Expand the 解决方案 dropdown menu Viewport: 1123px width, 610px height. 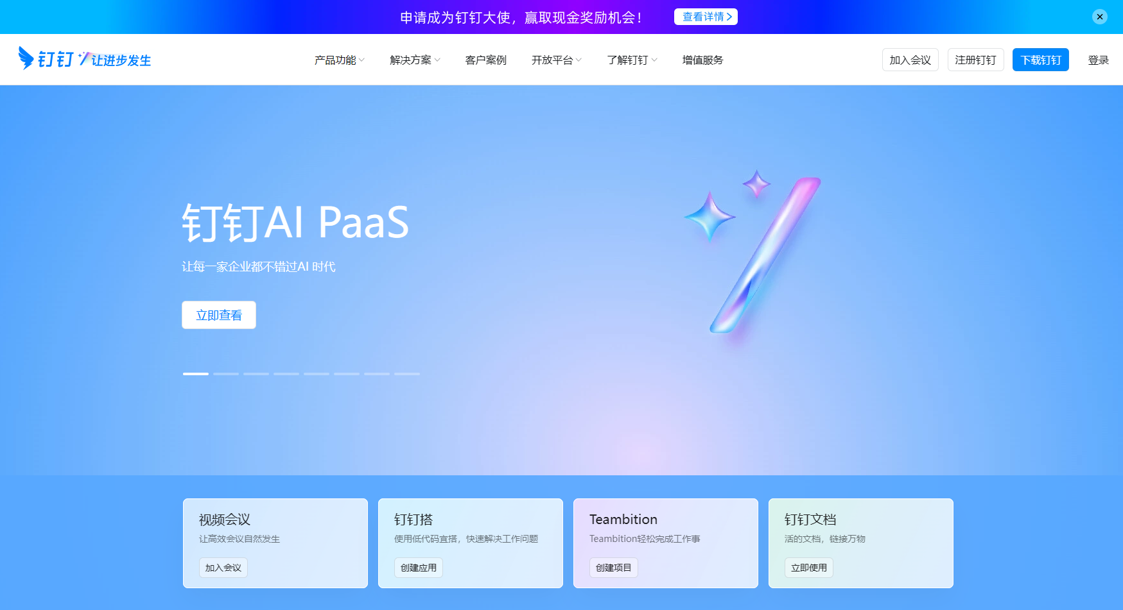coord(415,60)
